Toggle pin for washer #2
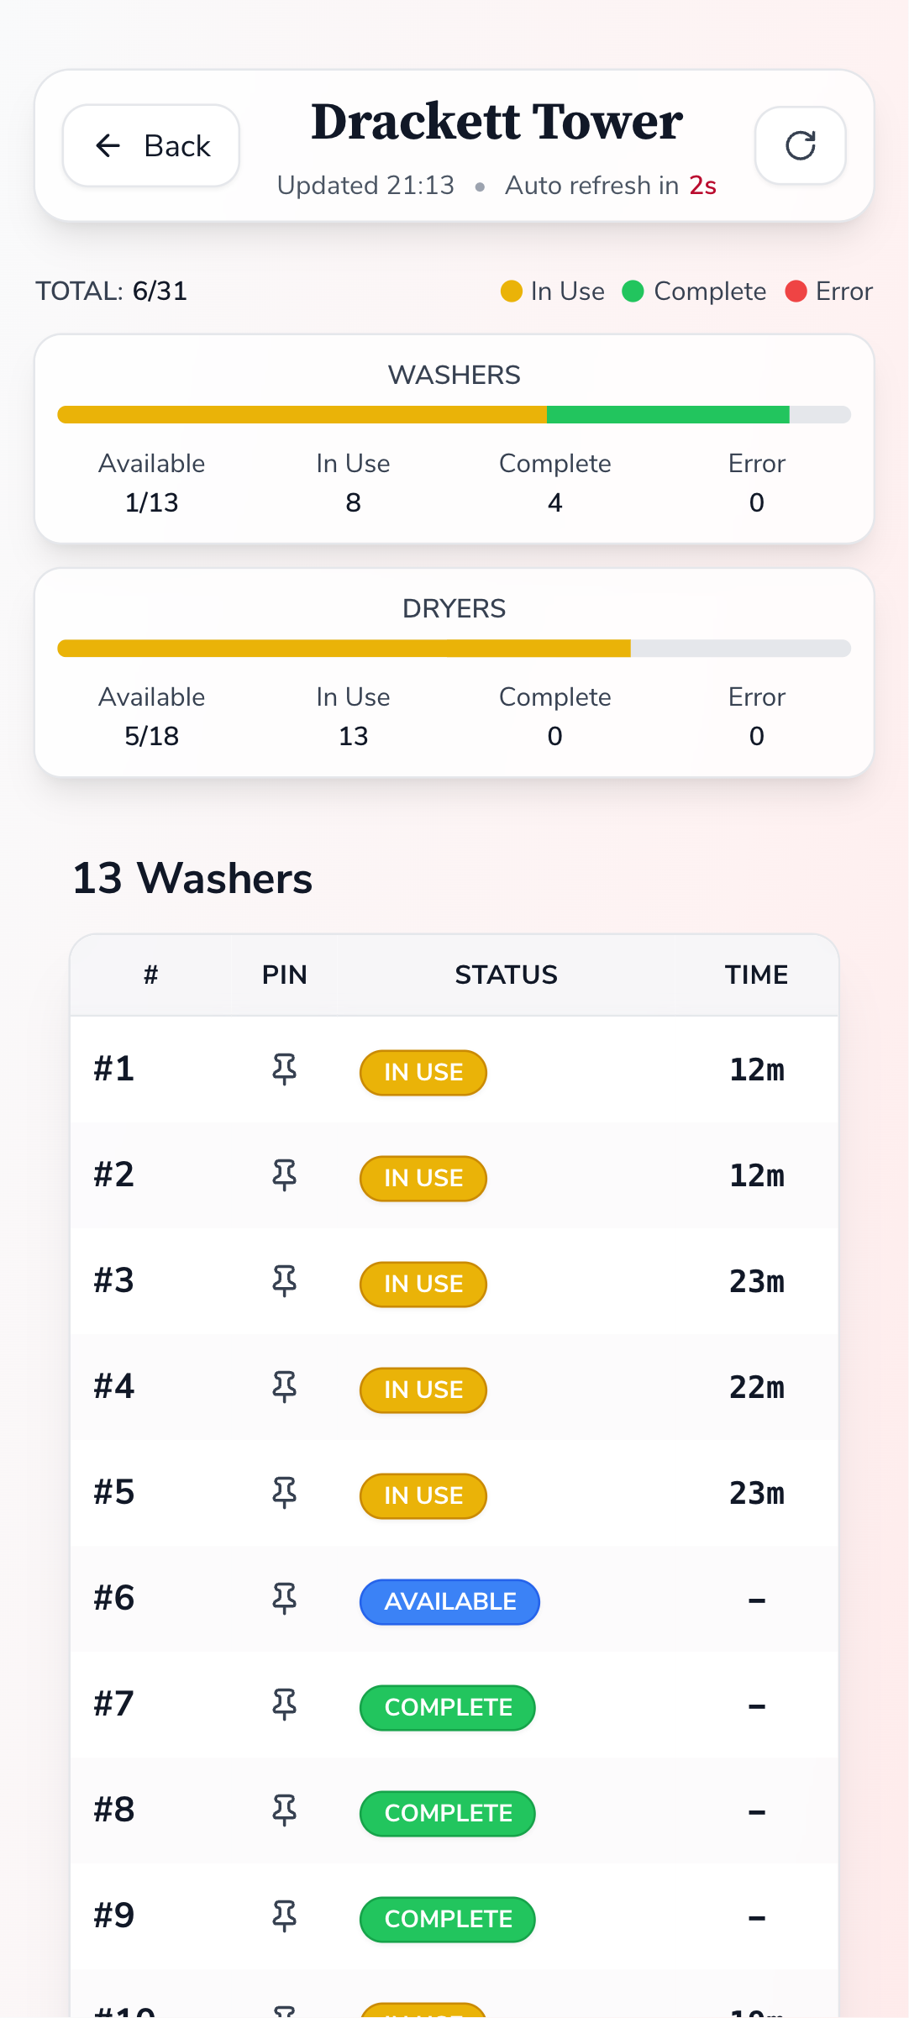Image resolution: width=909 pixels, height=2018 pixels. click(285, 1175)
